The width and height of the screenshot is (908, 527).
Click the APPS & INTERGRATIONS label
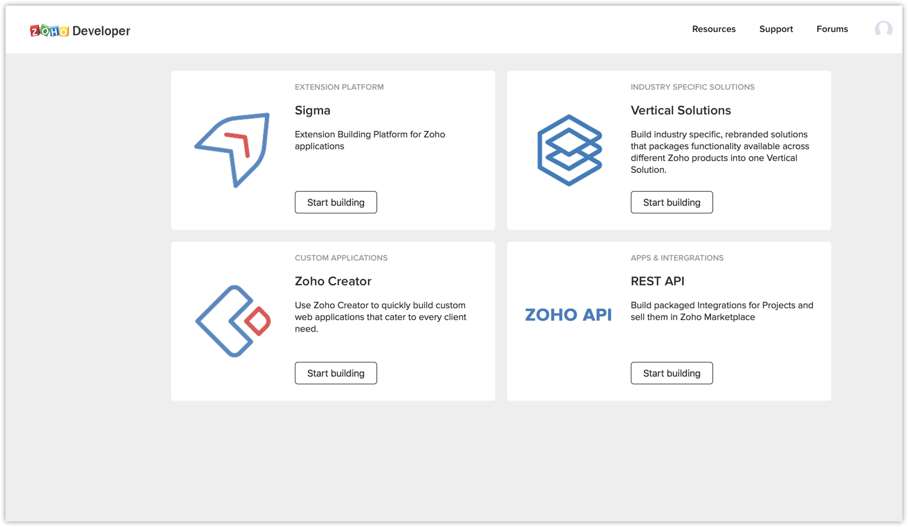[677, 258]
